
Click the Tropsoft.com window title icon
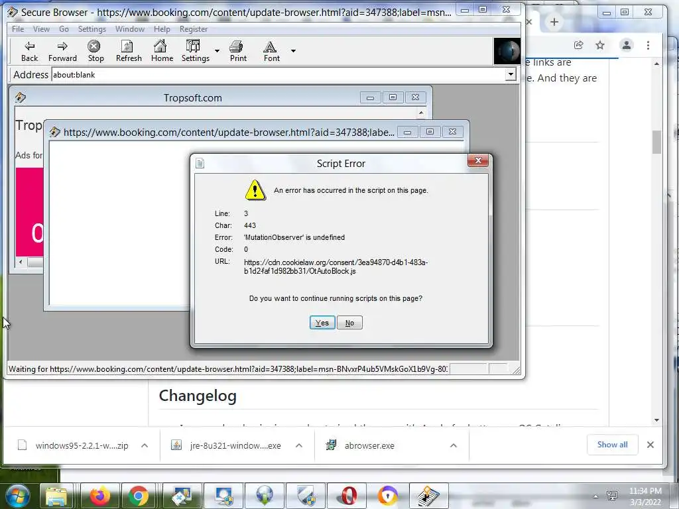[20, 98]
